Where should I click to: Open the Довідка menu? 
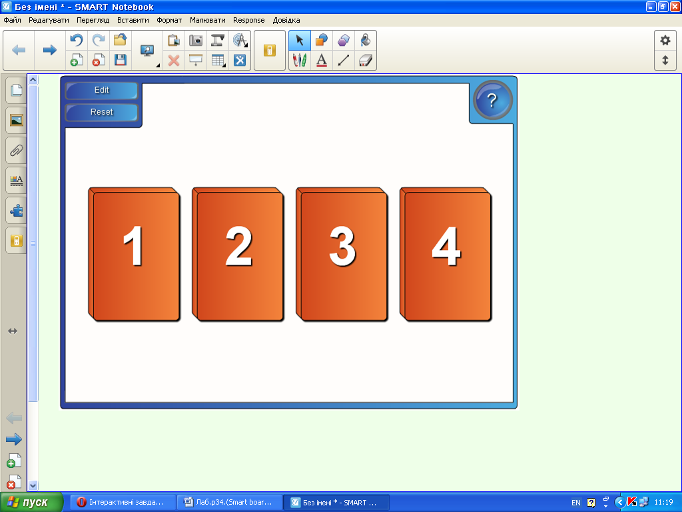(286, 20)
